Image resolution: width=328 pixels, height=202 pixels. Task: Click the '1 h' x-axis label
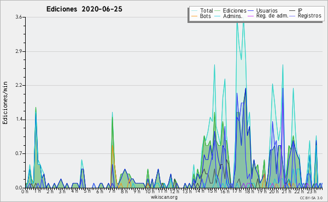37,191
